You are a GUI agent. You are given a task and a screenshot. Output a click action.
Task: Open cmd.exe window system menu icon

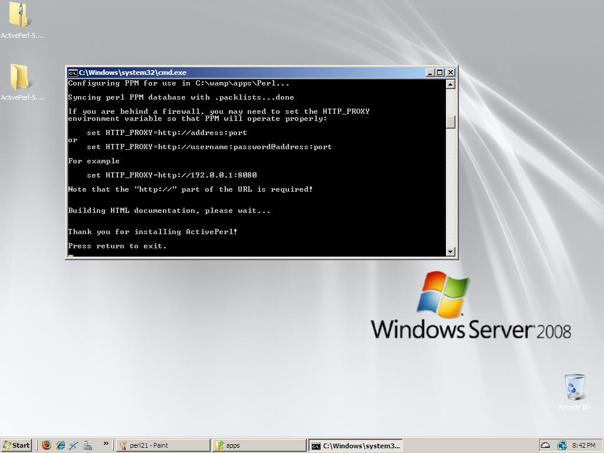[73, 73]
